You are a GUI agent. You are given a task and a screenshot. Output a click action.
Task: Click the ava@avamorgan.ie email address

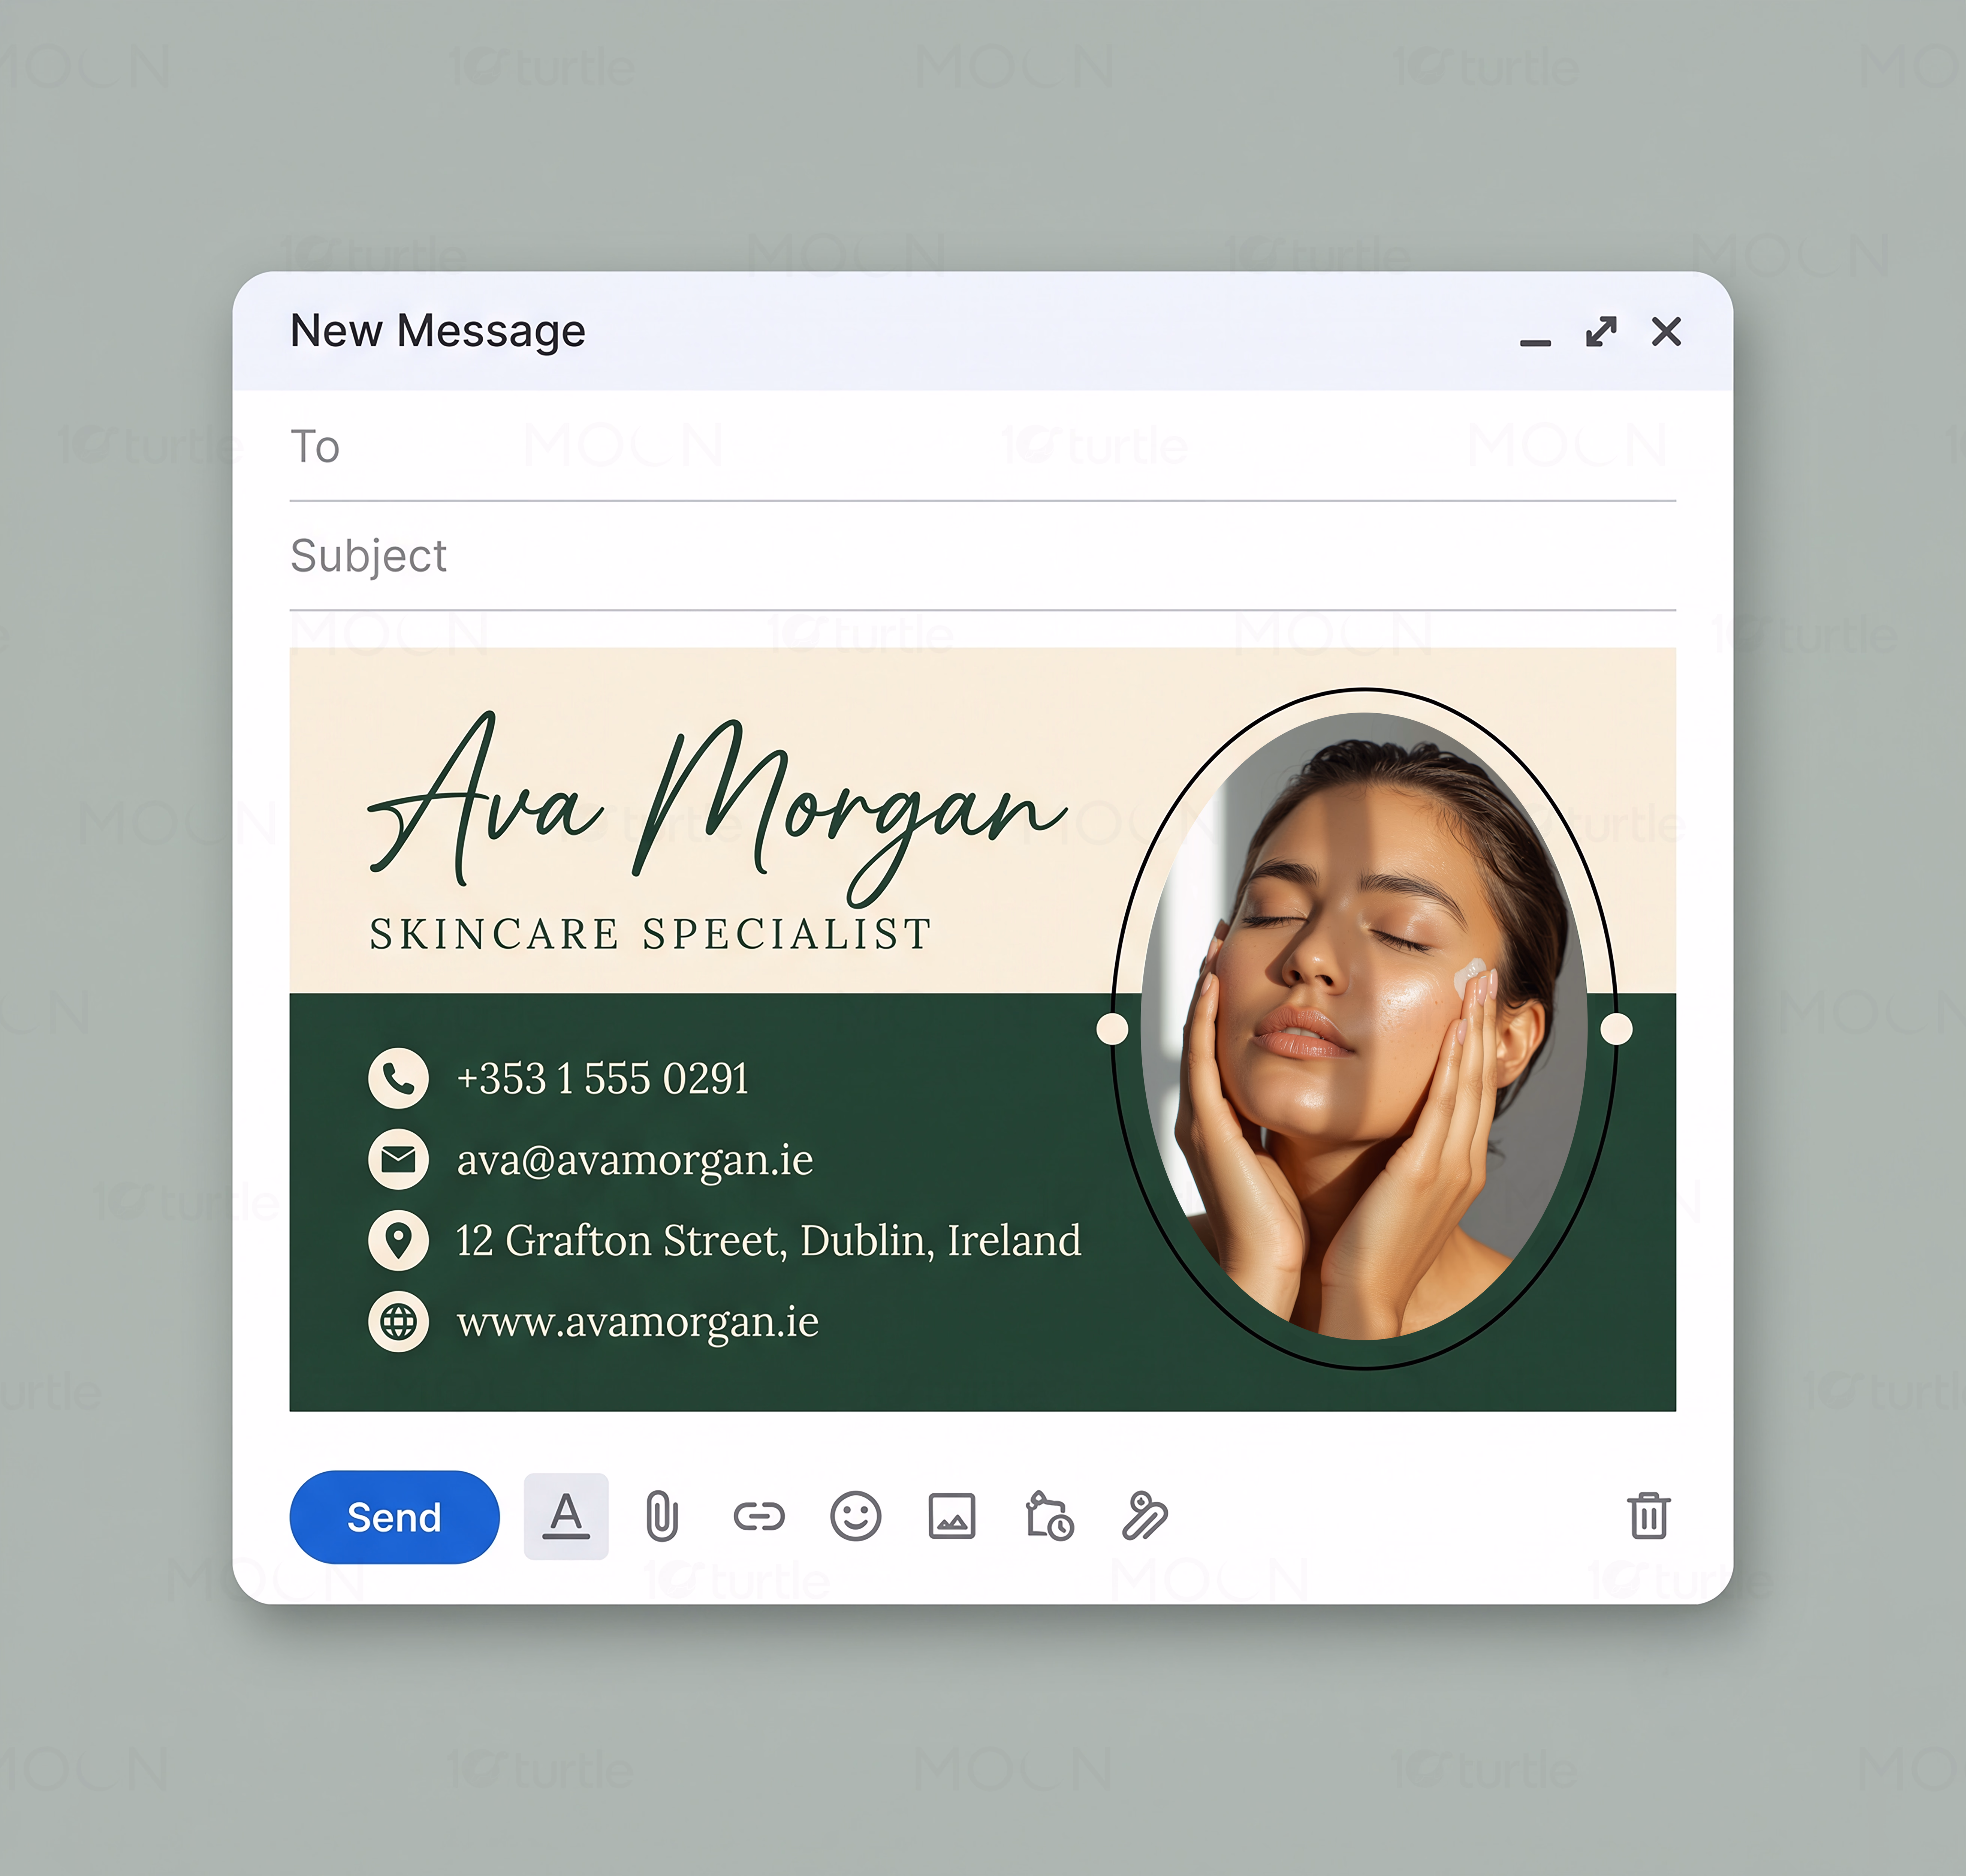click(x=635, y=1160)
